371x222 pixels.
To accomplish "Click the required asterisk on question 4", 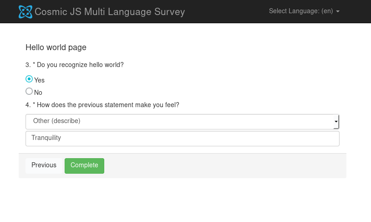I will point(34,105).
